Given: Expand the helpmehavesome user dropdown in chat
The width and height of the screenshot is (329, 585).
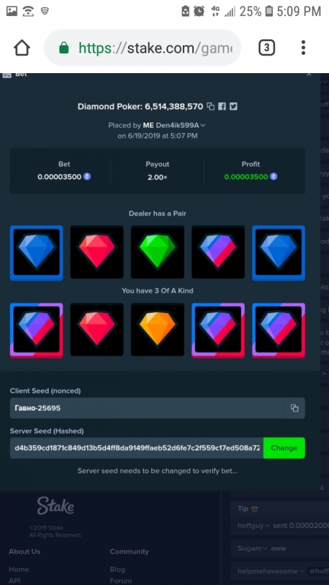Looking at the screenshot, I should (x=301, y=571).
